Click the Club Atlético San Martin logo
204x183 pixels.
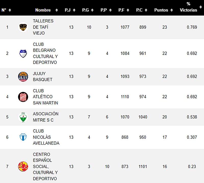coord(23,97)
